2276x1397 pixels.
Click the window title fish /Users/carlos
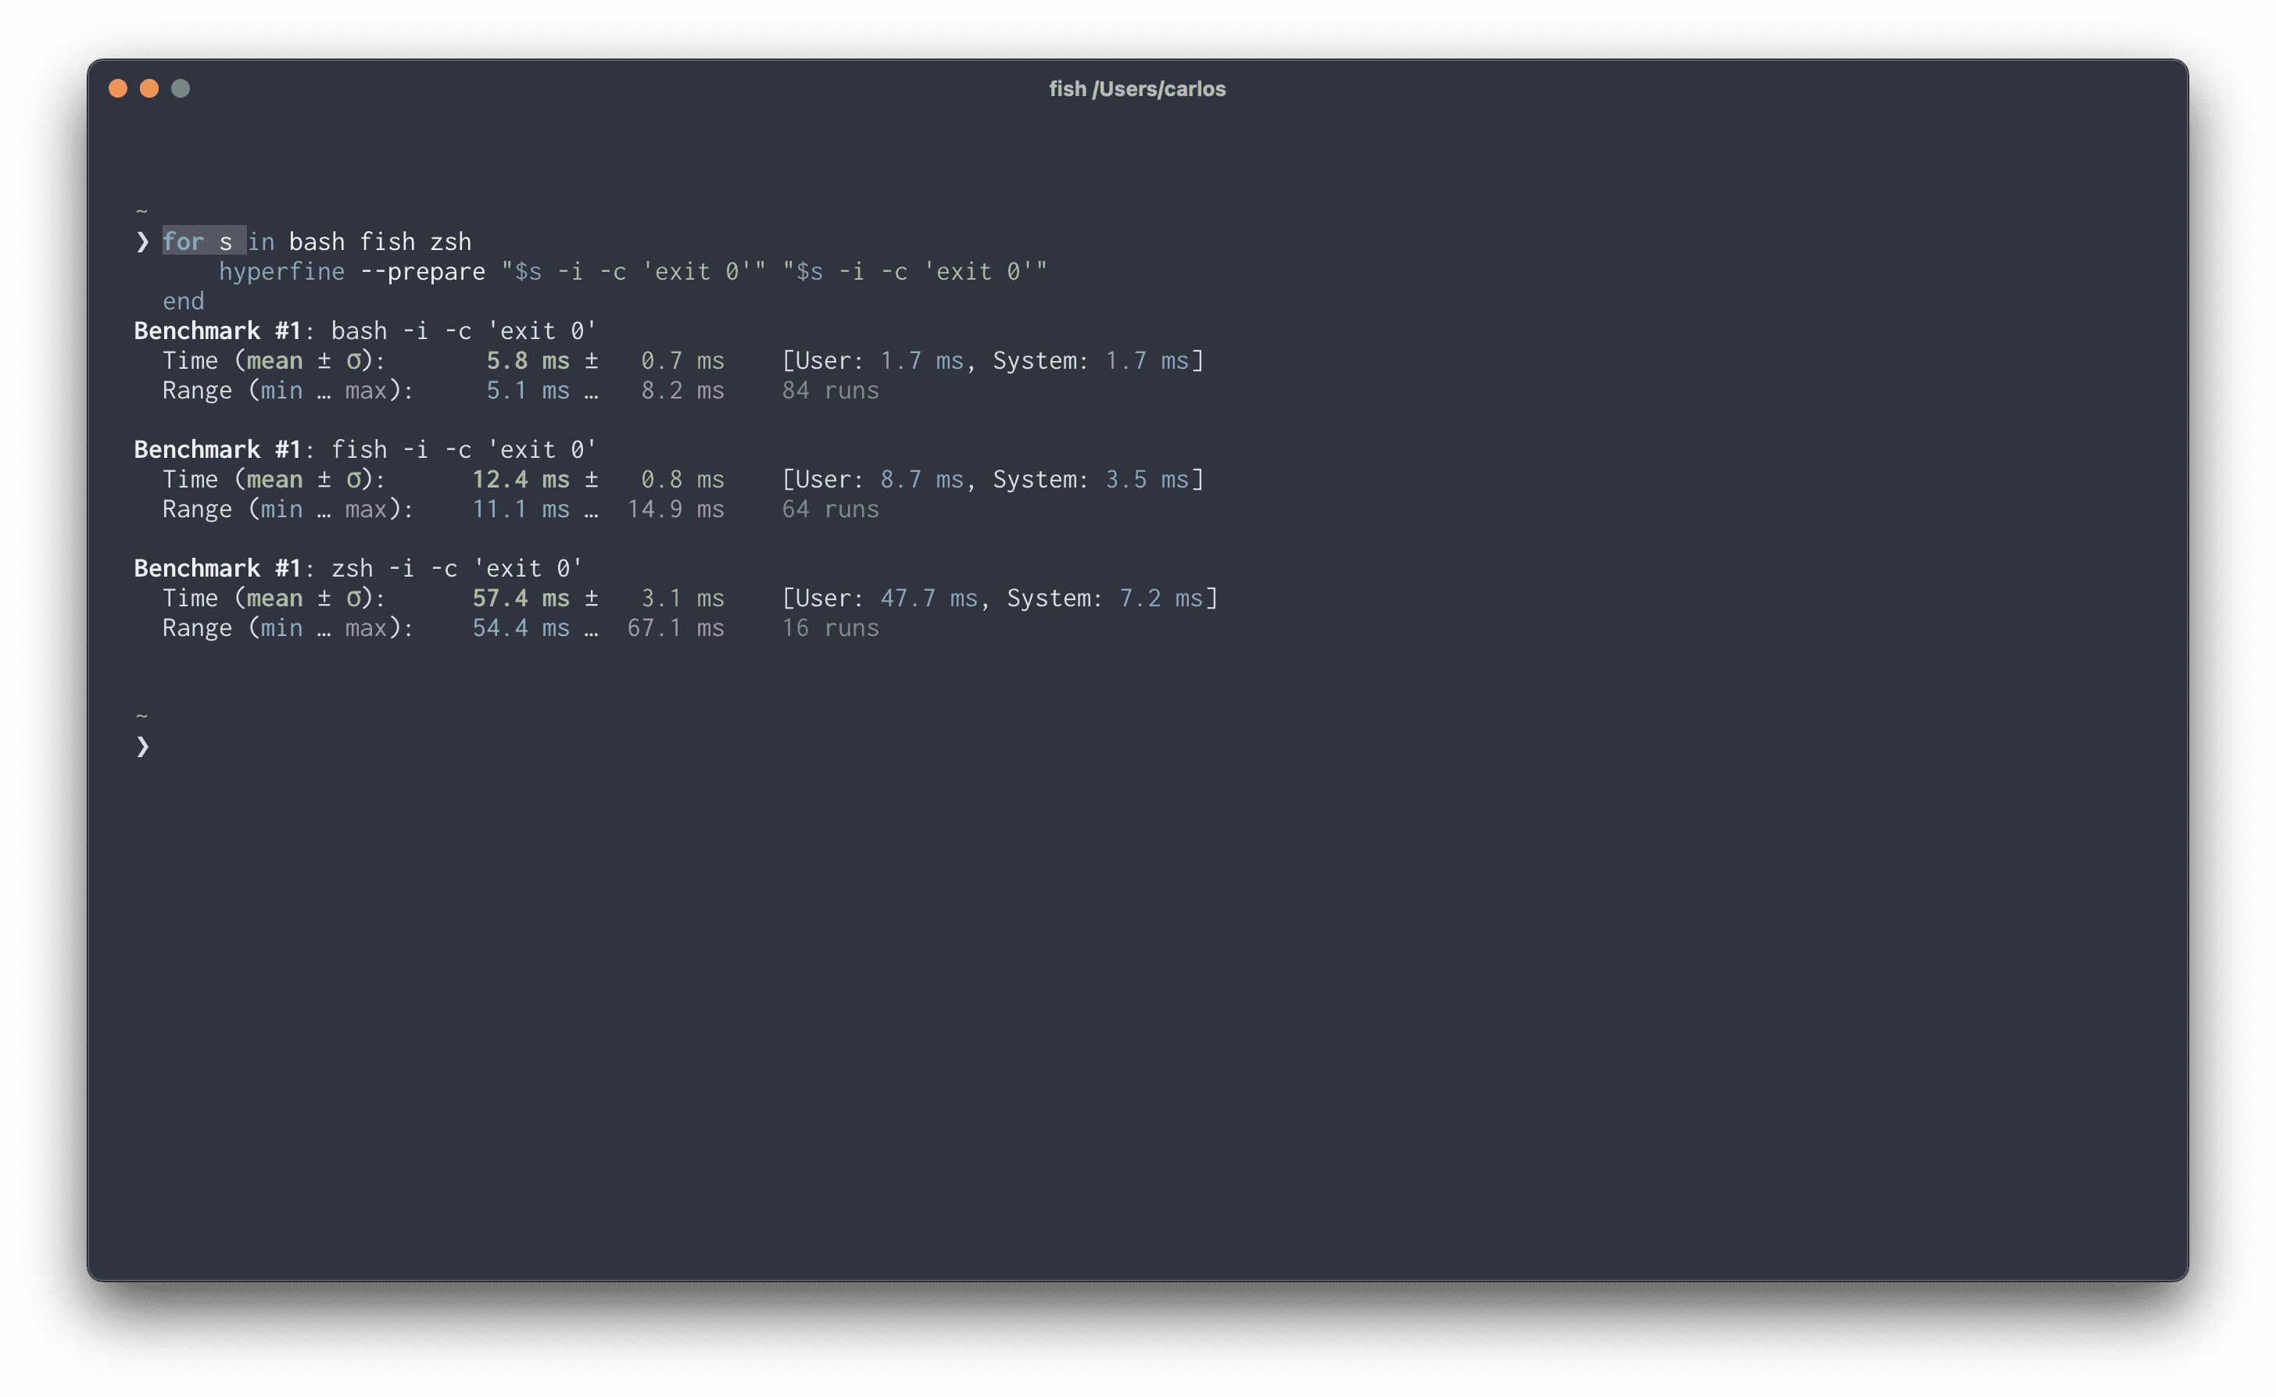tap(1137, 89)
